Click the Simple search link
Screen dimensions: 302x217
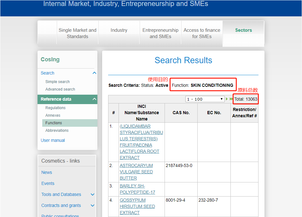tap(57, 81)
